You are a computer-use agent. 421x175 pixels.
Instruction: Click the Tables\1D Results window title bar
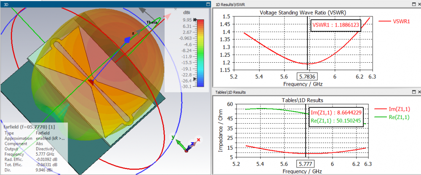click(316, 92)
